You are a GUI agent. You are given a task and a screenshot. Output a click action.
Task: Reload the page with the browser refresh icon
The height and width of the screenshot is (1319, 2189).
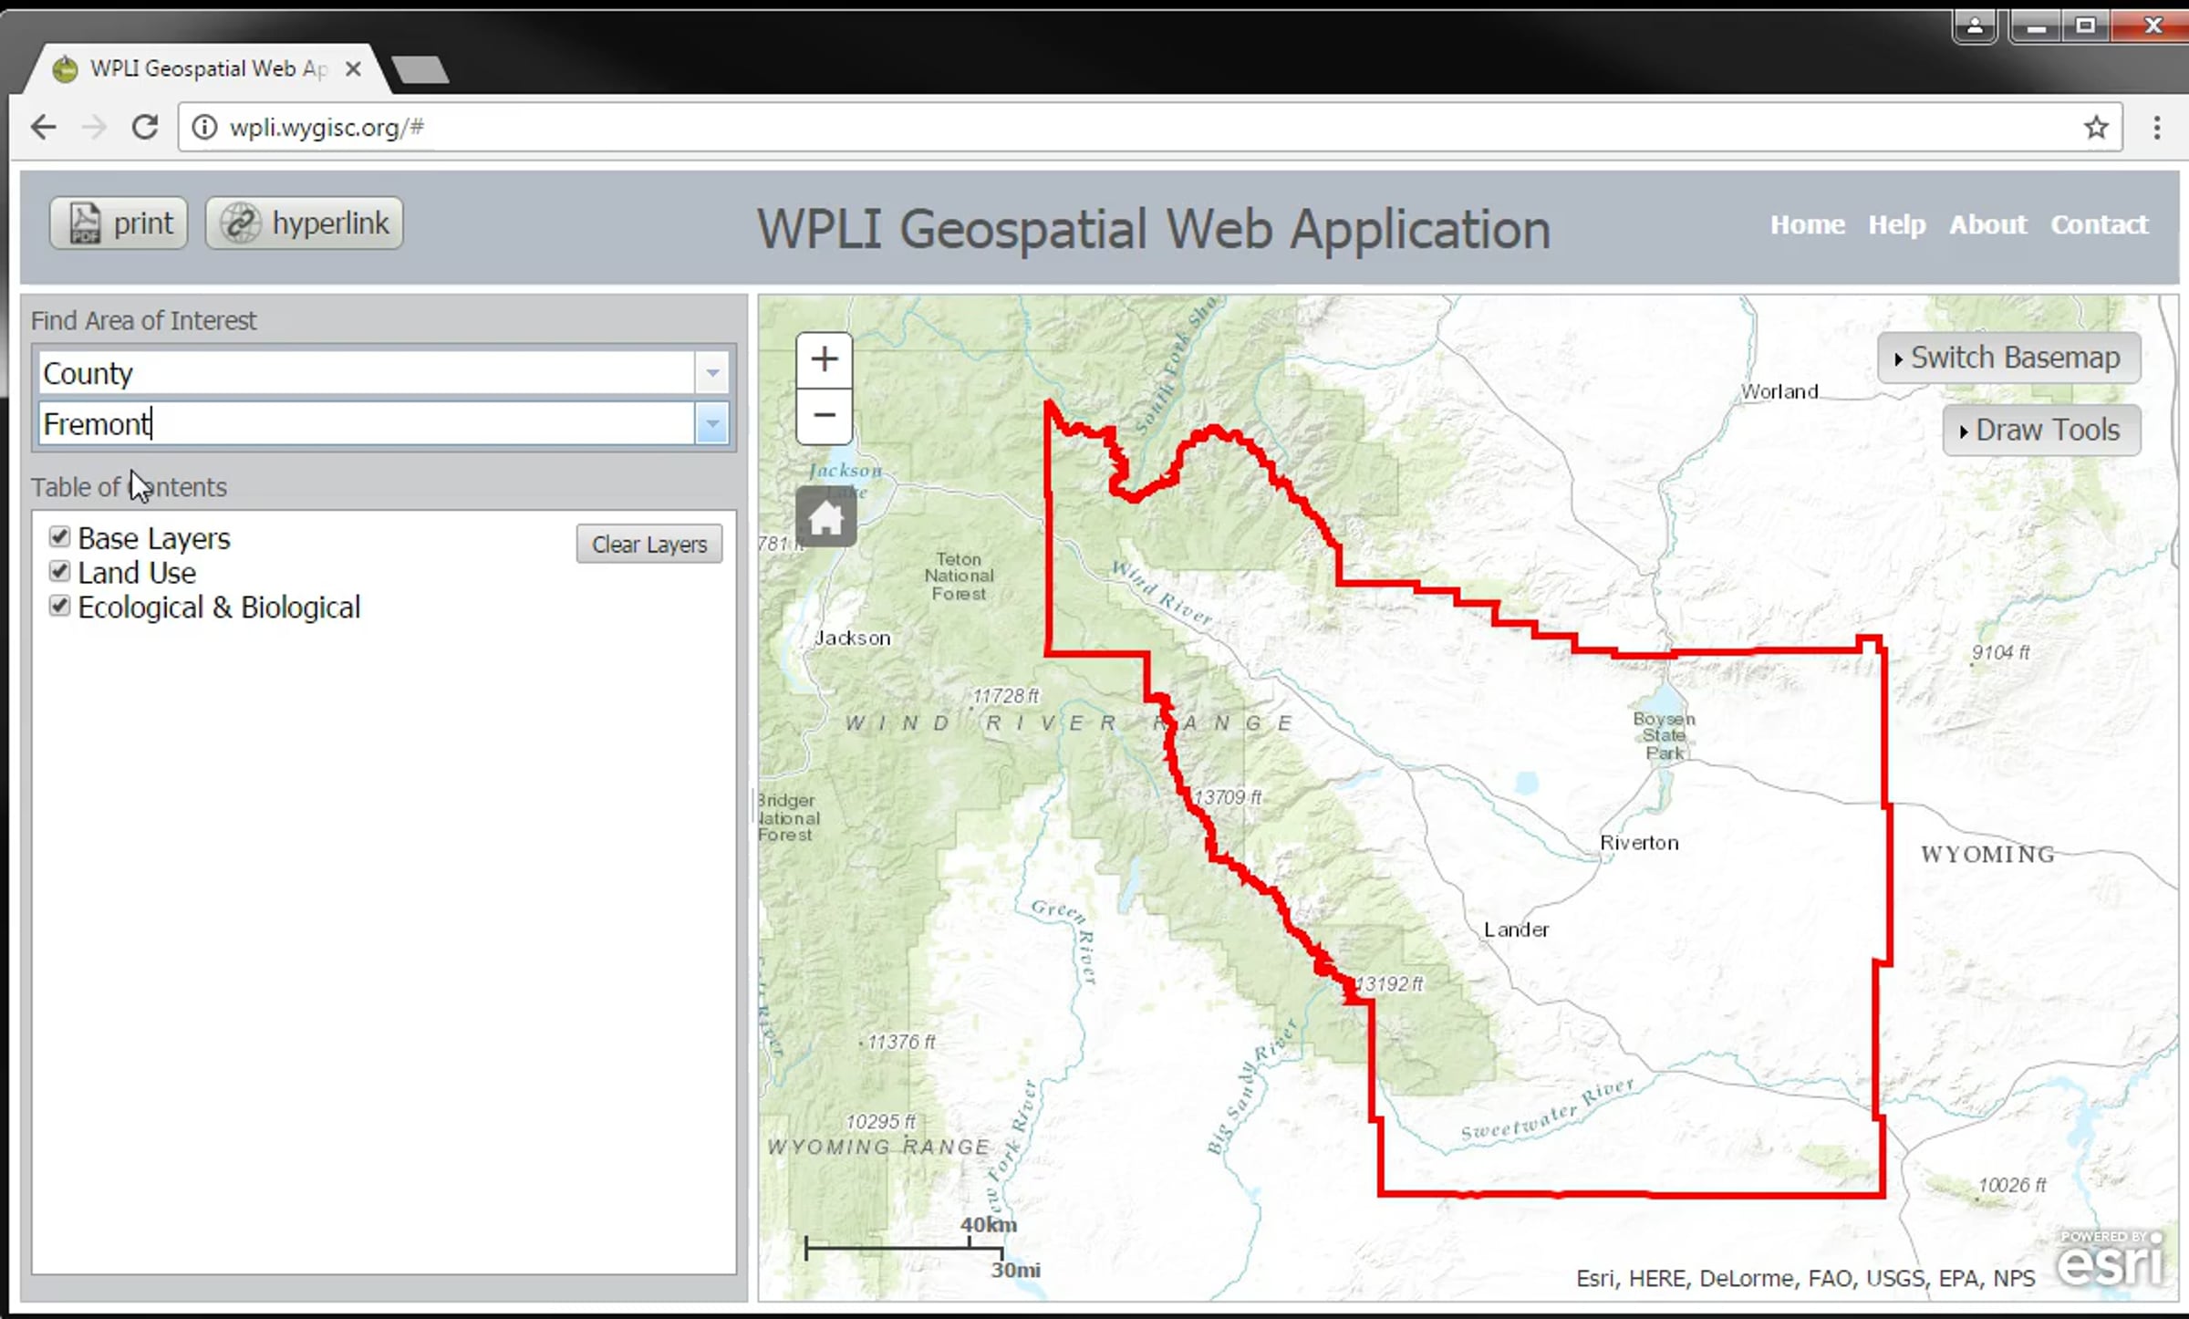(x=145, y=127)
